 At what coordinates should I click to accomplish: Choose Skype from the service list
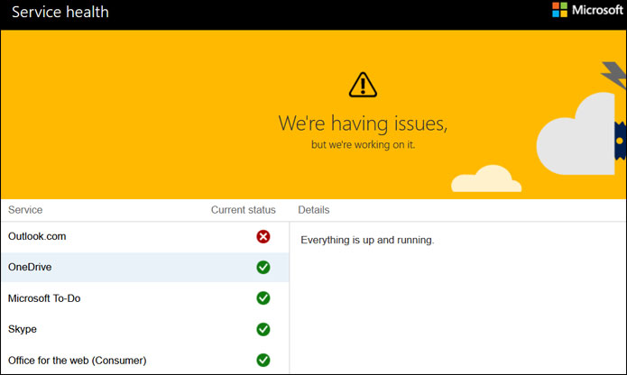click(x=23, y=329)
